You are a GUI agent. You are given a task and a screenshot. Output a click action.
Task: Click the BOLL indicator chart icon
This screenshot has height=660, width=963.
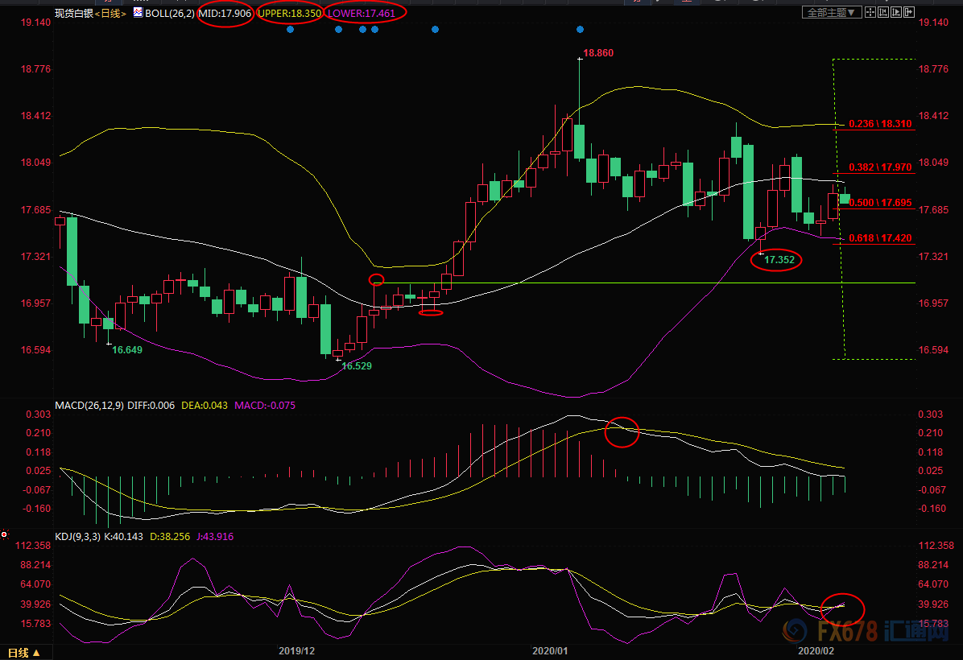coord(138,13)
